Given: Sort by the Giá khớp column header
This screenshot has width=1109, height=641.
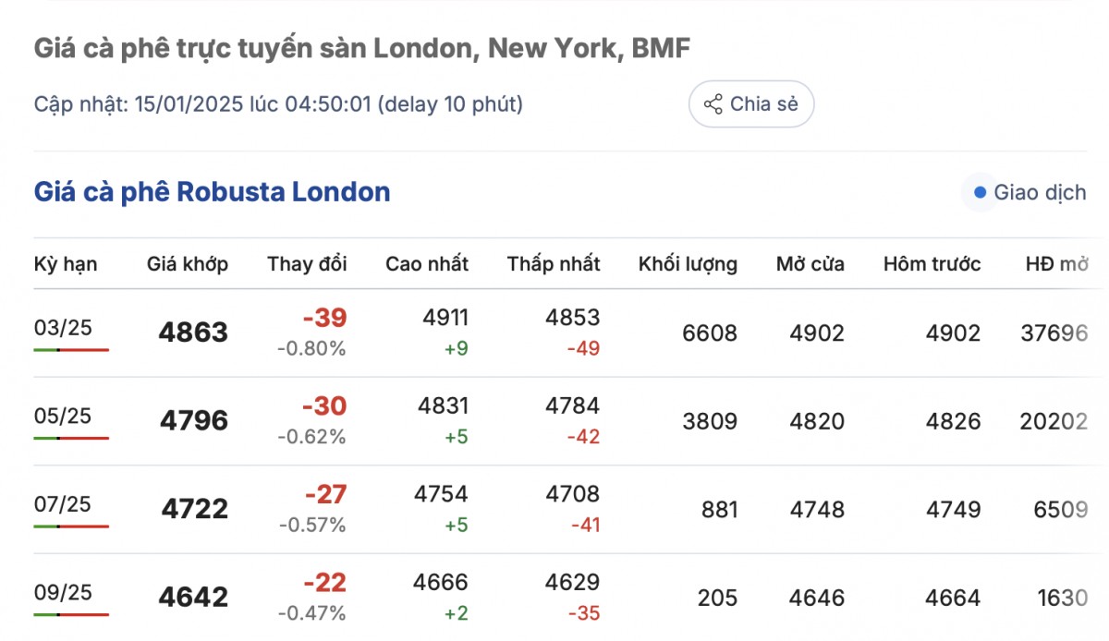Looking at the screenshot, I should 188,264.
